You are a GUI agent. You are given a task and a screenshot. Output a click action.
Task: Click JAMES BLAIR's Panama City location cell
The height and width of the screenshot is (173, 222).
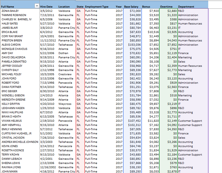[x=67, y=28]
